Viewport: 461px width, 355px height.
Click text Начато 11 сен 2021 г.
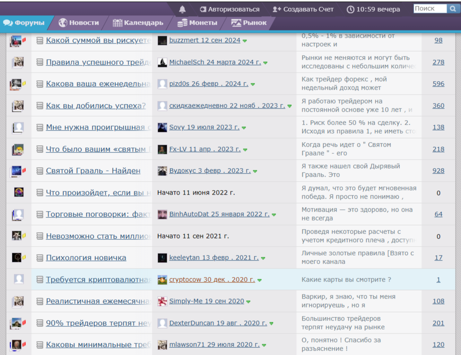point(193,236)
